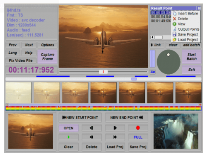Select View in the context menu

tap(186, 24)
